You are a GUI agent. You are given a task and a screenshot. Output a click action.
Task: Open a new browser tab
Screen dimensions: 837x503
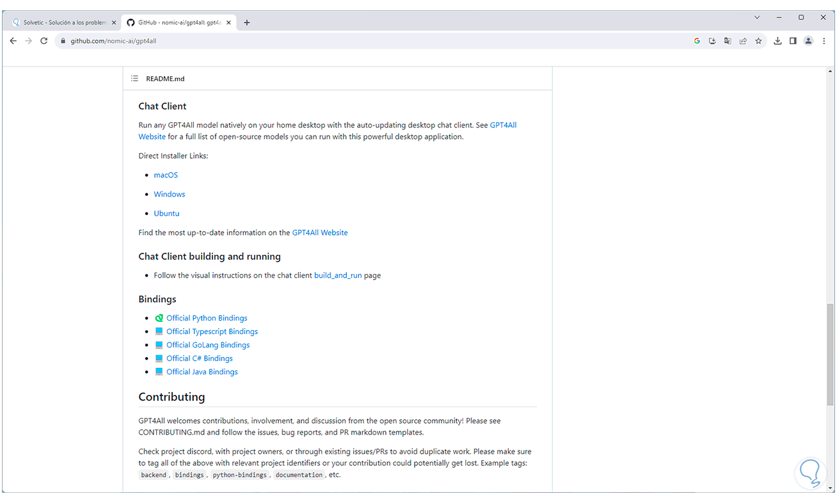(247, 22)
